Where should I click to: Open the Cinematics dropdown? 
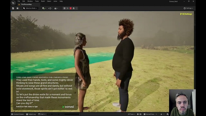coord(56,8)
